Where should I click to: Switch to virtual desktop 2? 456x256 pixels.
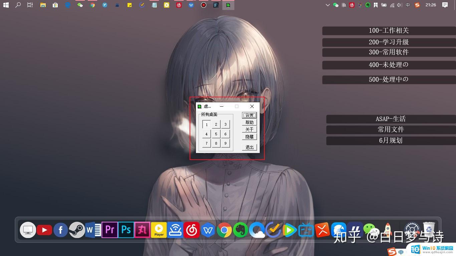click(x=216, y=124)
